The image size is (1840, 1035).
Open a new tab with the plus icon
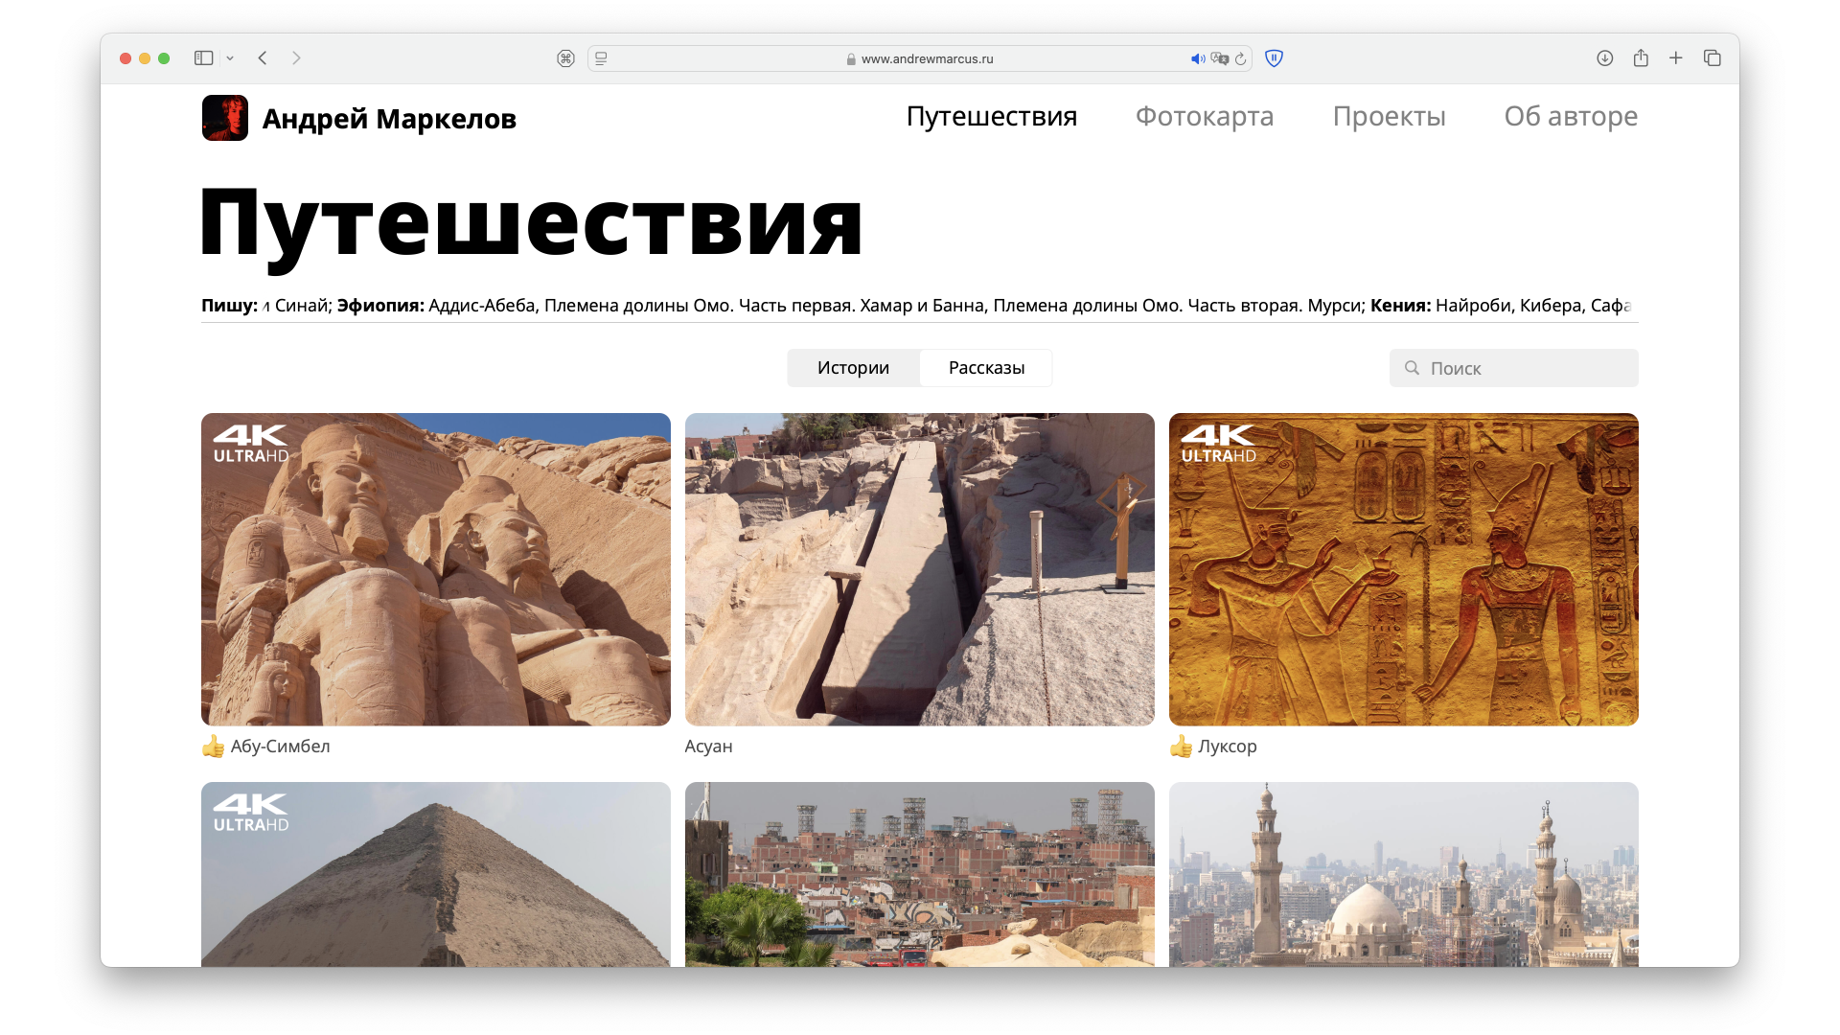tap(1676, 58)
